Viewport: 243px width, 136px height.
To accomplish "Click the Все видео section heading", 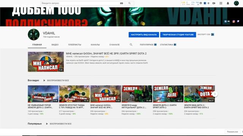I will [x=33, y=80].
